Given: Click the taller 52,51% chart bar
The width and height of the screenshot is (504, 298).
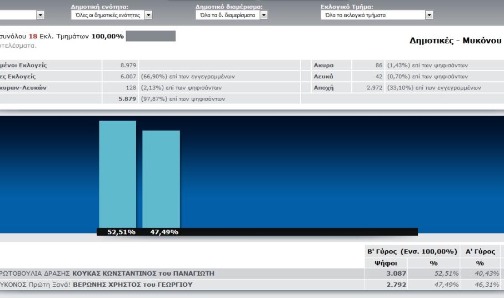Looking at the screenshot, I should point(117,173).
